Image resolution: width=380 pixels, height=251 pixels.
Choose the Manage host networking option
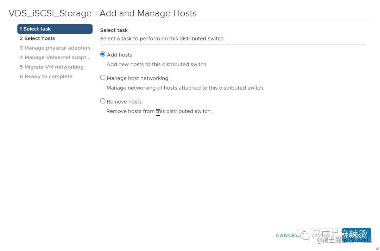tap(103, 78)
